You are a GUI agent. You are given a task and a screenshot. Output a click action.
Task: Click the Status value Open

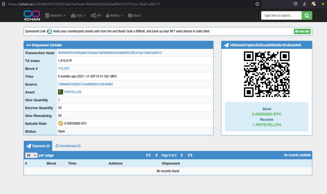(62, 131)
